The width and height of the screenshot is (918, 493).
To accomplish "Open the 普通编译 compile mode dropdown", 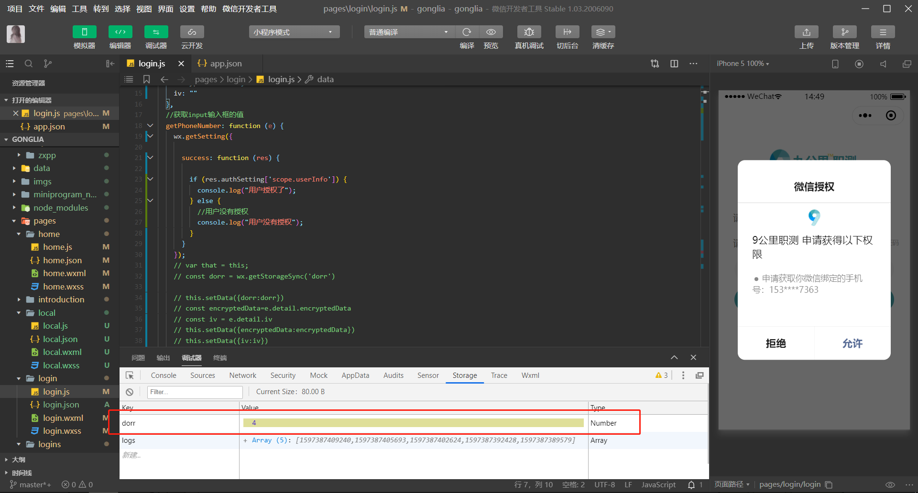I will (409, 32).
